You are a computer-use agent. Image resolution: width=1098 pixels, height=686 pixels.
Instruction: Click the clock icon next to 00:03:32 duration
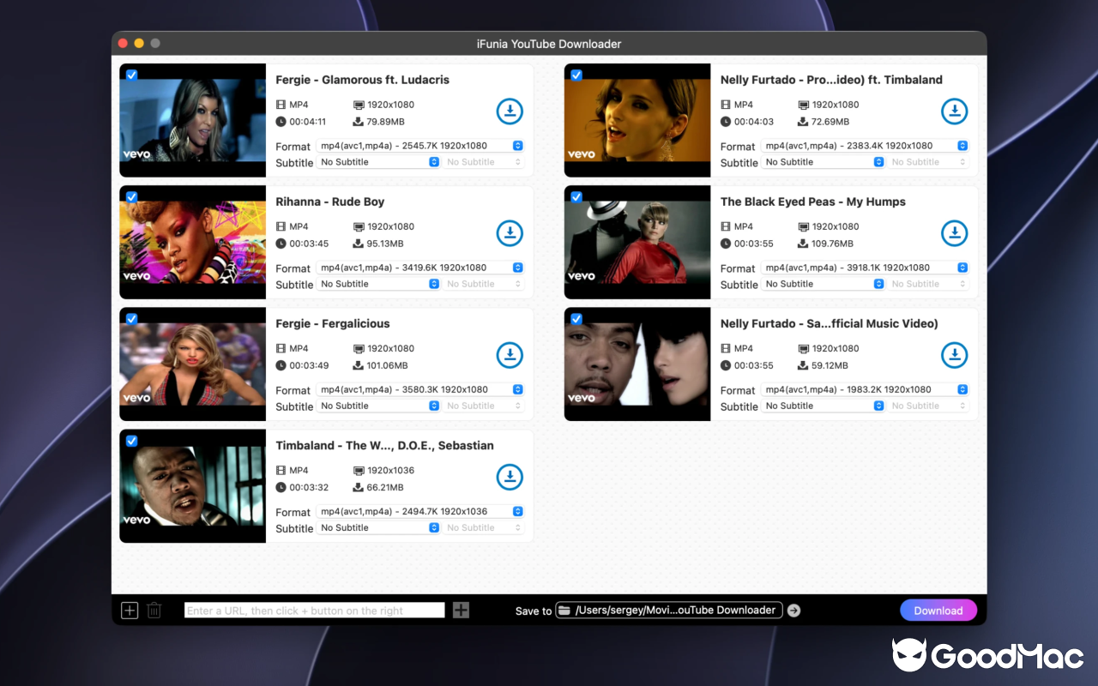click(x=281, y=487)
